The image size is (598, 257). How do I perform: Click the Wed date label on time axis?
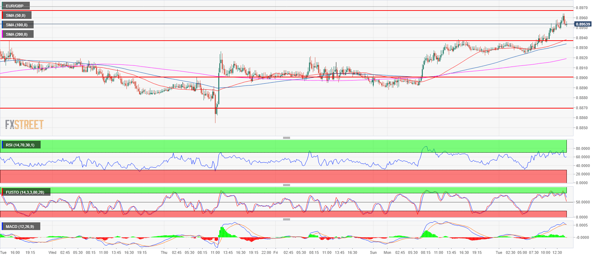[52, 252]
